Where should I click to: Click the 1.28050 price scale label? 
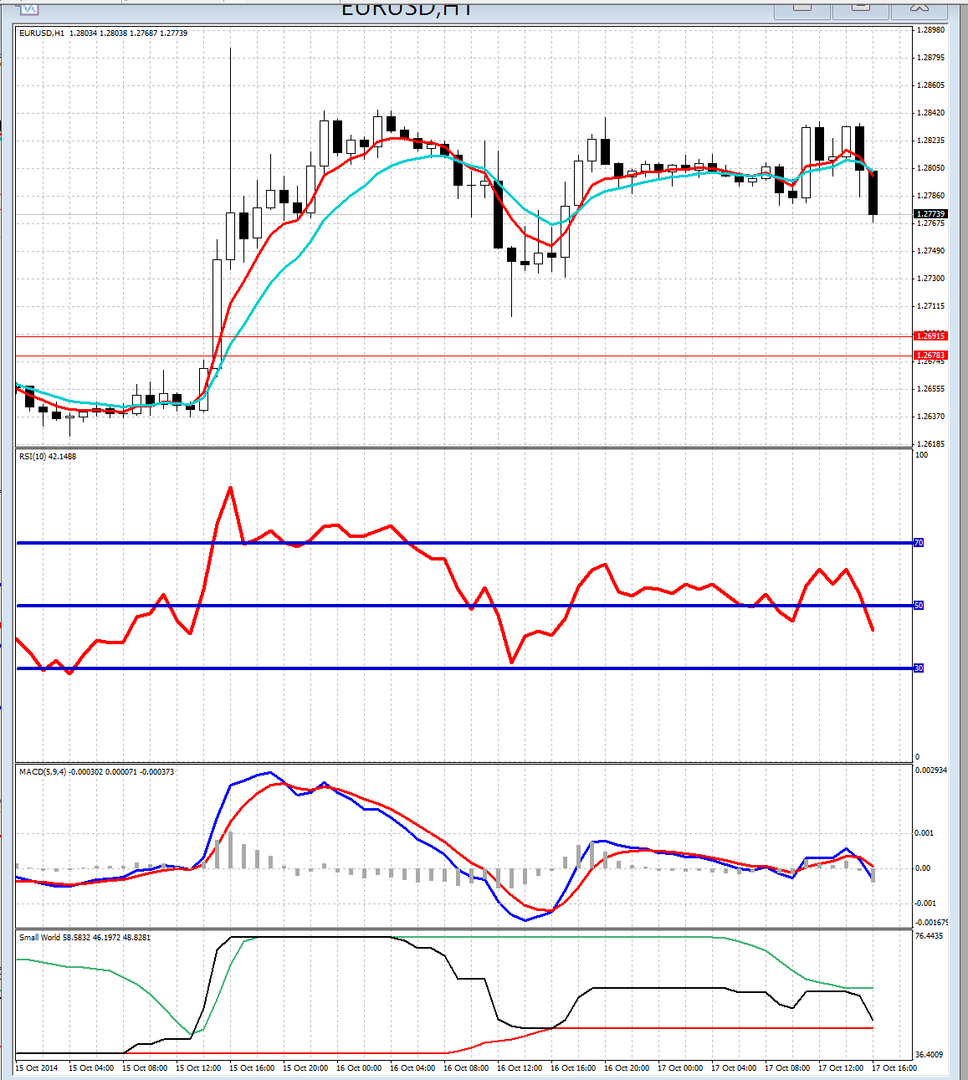[930, 168]
